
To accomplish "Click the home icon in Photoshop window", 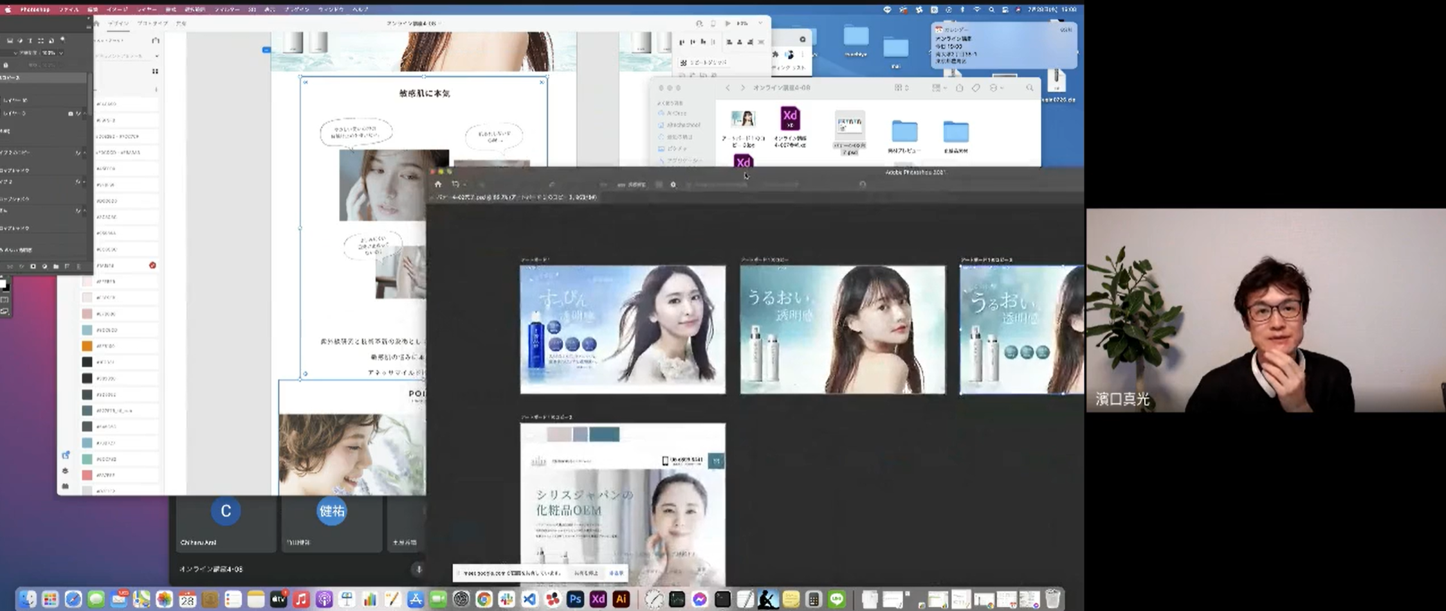I will (x=438, y=184).
